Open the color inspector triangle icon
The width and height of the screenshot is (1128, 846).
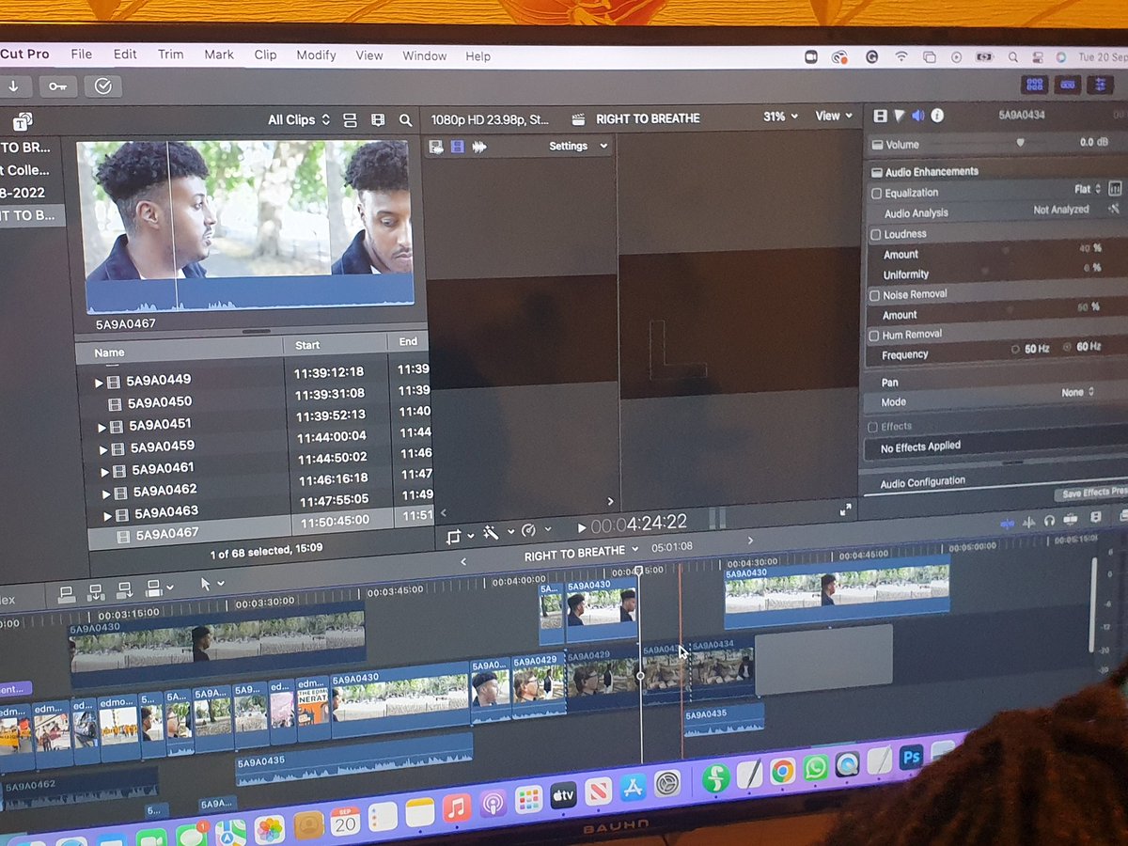pos(899,116)
